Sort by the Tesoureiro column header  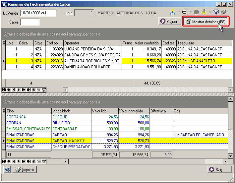[x=204, y=43]
